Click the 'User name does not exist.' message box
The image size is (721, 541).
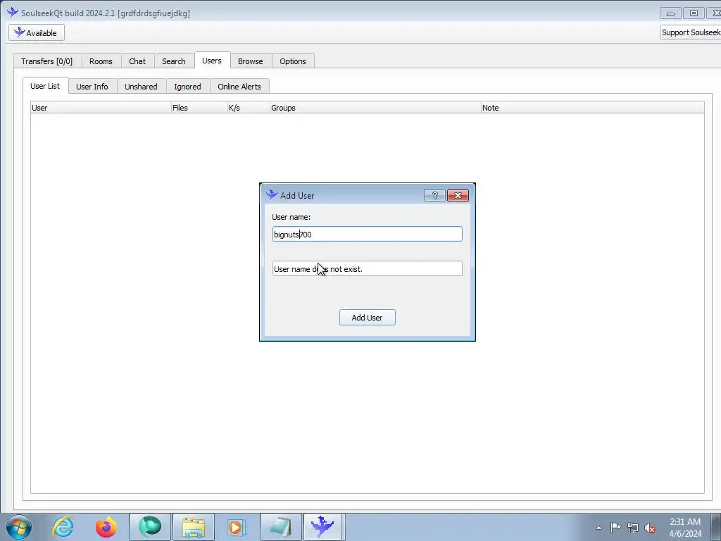[367, 268]
